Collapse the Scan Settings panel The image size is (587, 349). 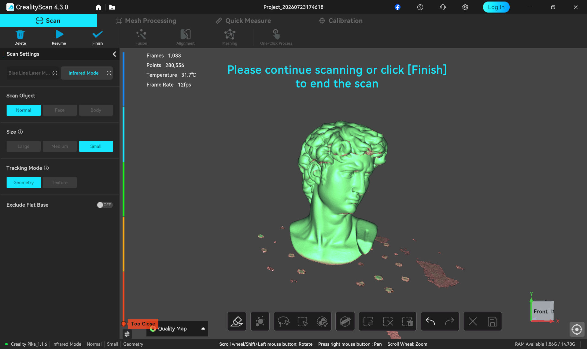point(114,54)
